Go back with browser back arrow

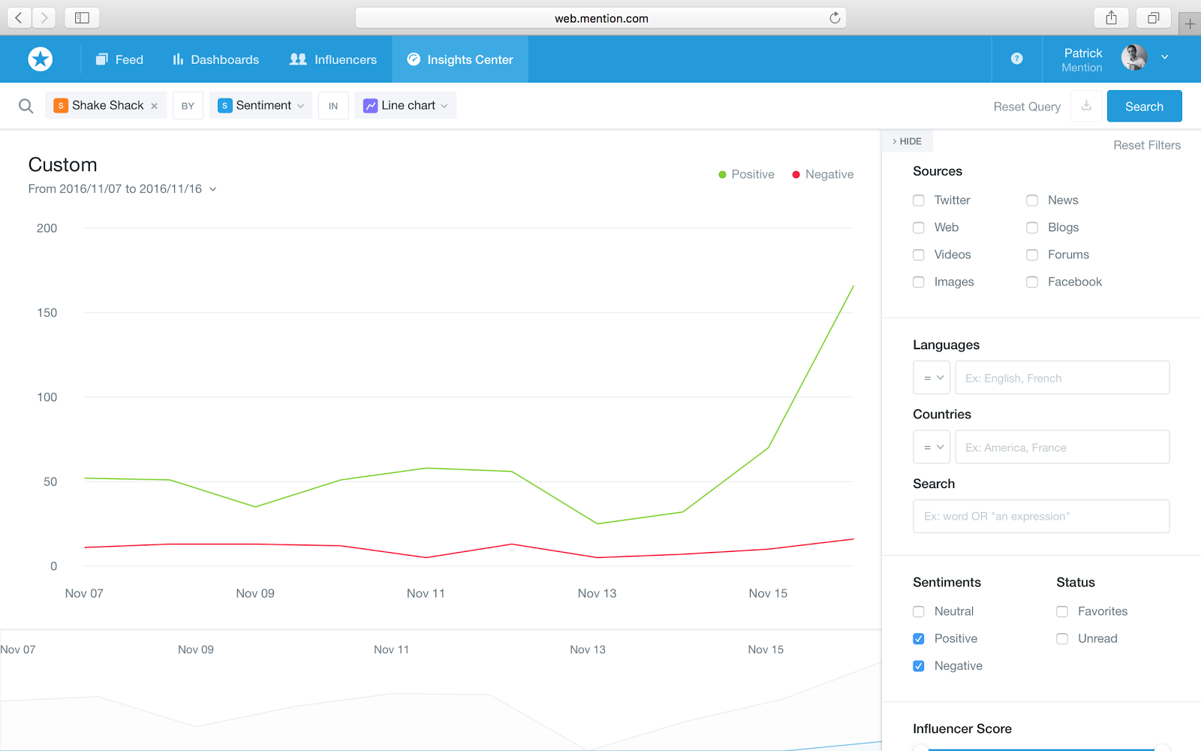20,18
